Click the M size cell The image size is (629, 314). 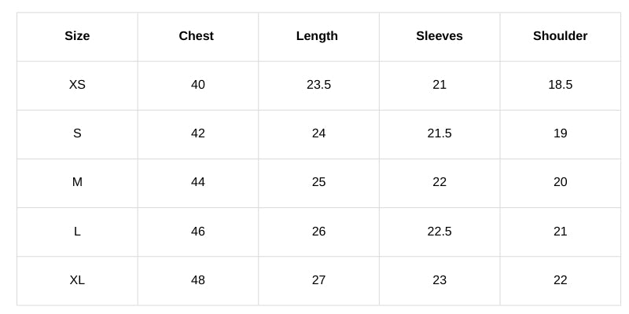pyautogui.click(x=77, y=182)
